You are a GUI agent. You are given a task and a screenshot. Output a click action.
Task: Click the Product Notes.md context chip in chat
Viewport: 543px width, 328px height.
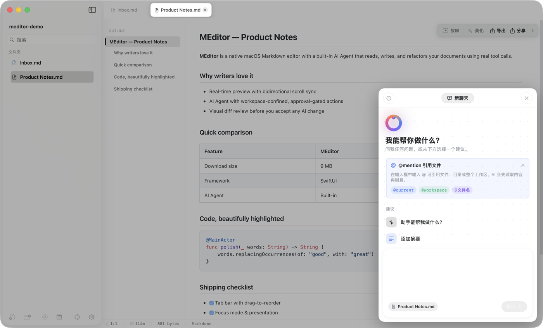tap(413, 306)
